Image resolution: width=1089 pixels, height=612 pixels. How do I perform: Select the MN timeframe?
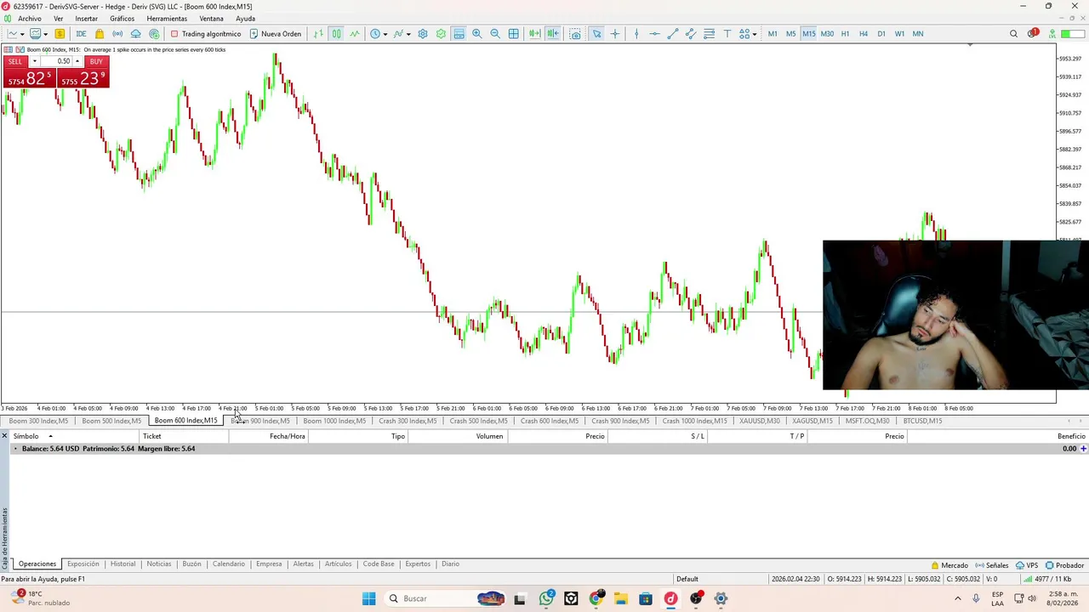[918, 34]
